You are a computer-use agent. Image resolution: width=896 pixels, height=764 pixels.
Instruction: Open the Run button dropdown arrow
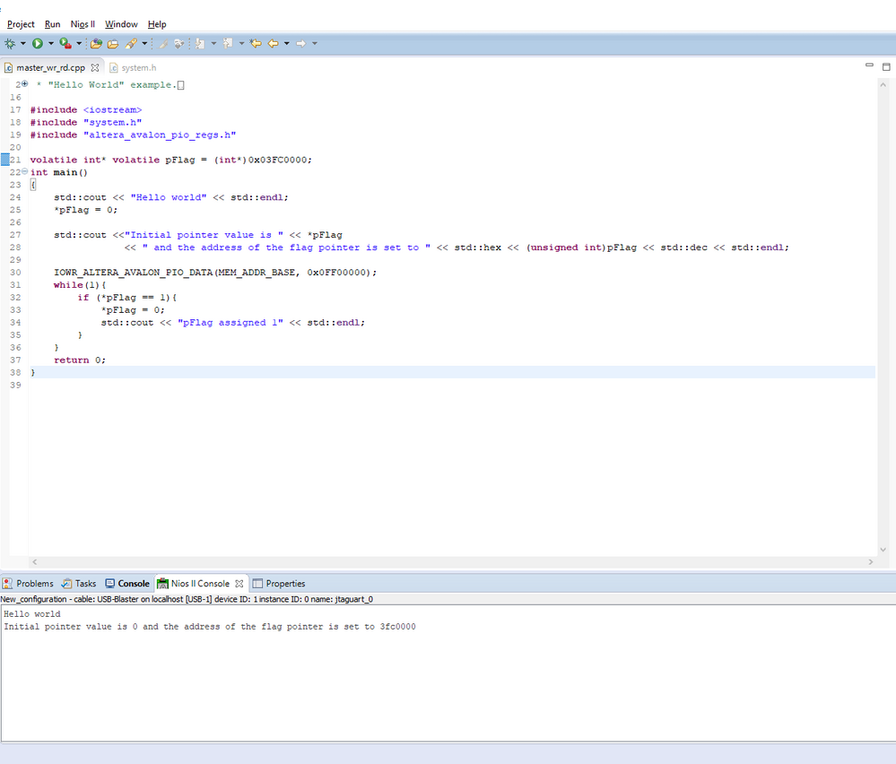coord(50,43)
